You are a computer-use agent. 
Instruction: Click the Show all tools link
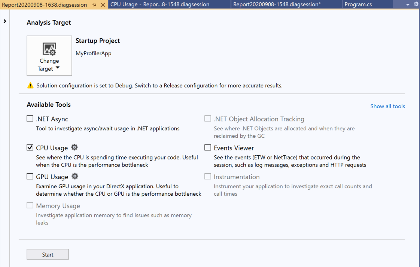tap(387, 106)
